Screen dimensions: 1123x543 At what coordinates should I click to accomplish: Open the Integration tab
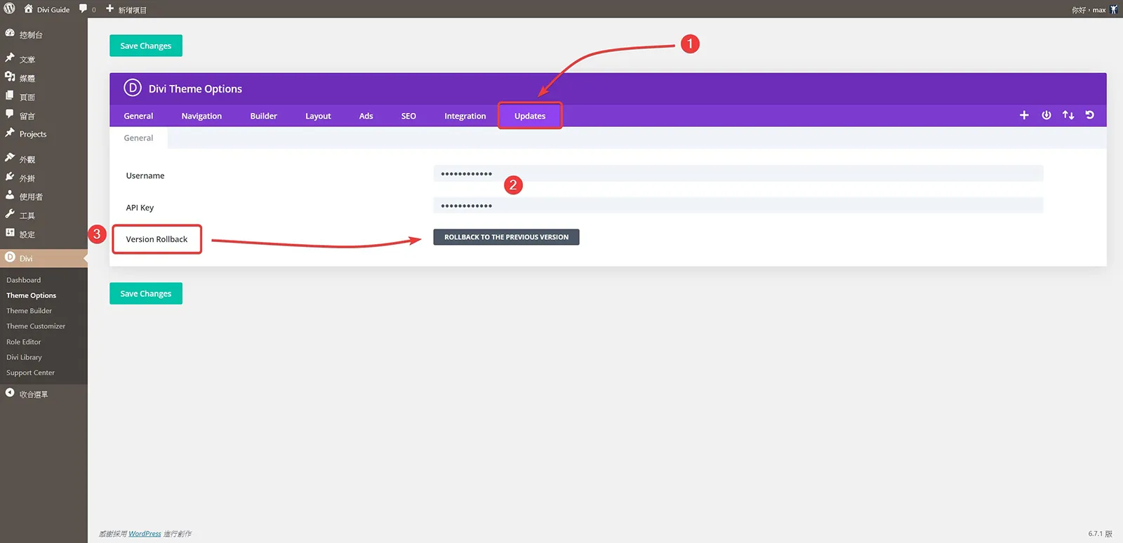point(465,116)
